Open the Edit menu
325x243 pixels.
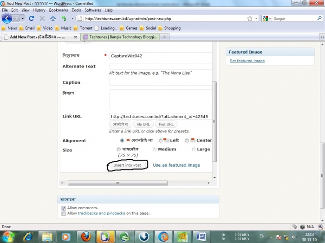point(14,10)
